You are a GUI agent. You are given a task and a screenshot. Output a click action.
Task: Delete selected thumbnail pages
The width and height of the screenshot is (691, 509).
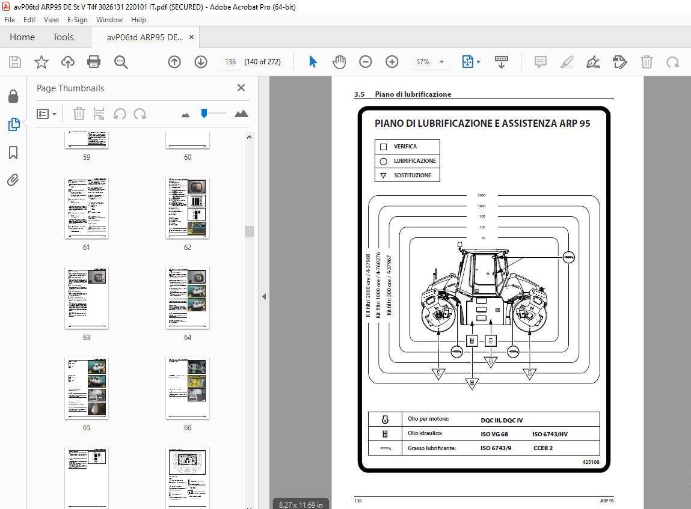[x=78, y=114]
